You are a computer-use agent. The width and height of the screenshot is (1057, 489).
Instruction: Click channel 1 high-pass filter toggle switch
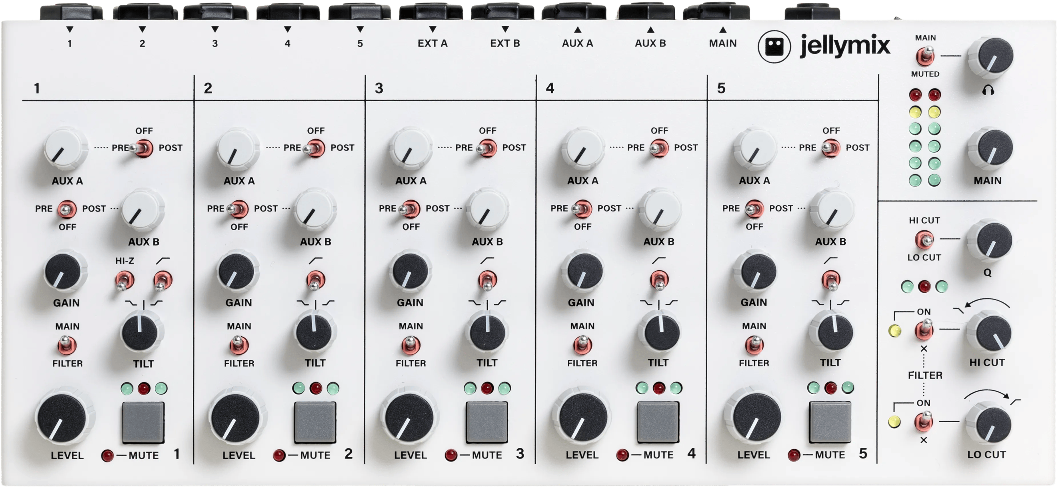click(x=163, y=281)
